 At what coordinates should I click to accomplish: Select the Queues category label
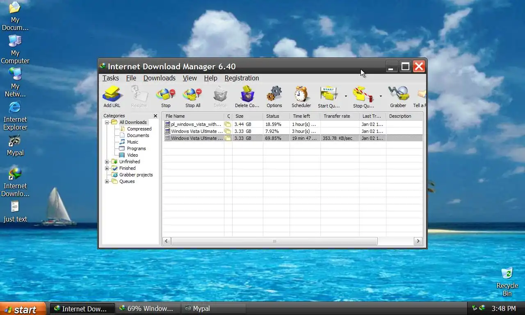click(127, 181)
